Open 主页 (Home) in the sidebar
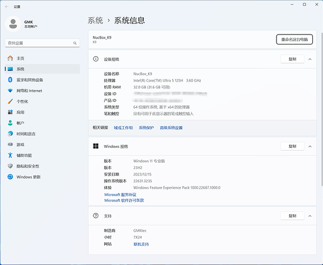Image resolution: width=323 pixels, height=265 pixels. coord(20,58)
